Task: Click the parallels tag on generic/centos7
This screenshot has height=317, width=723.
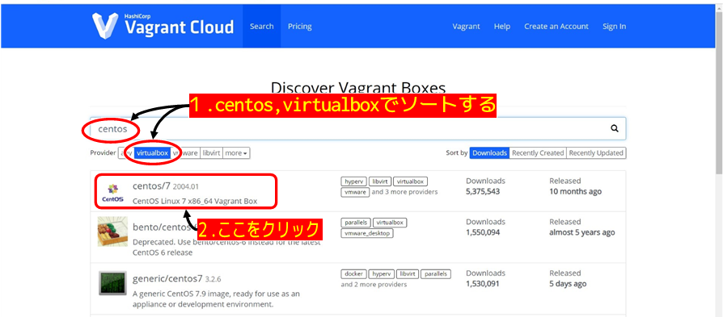Action: point(436,274)
